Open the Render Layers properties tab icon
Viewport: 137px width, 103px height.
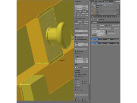click(97, 16)
